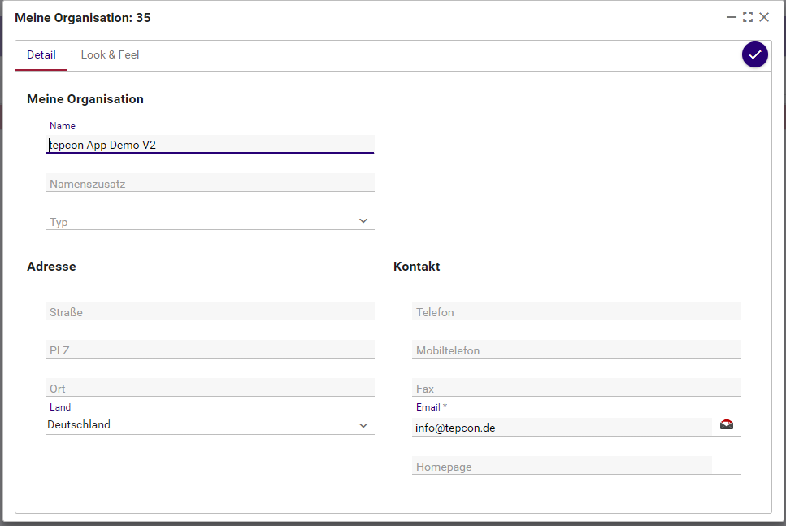Select the Fax input field
The height and width of the screenshot is (526, 786).
click(576, 389)
